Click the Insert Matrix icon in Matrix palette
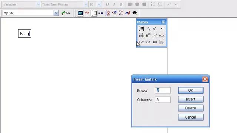This screenshot has width=237, height=133. (x=141, y=29)
